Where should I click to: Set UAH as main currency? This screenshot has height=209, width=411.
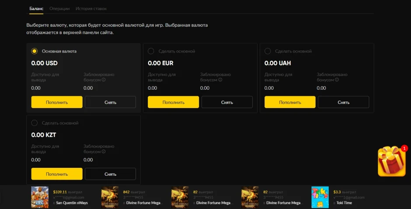(268, 51)
